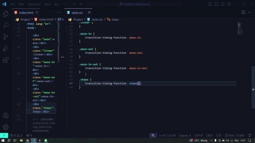Screen dimensions: 255x143
Task: Switch to the index.html tab
Action: pyautogui.click(x=26, y=13)
